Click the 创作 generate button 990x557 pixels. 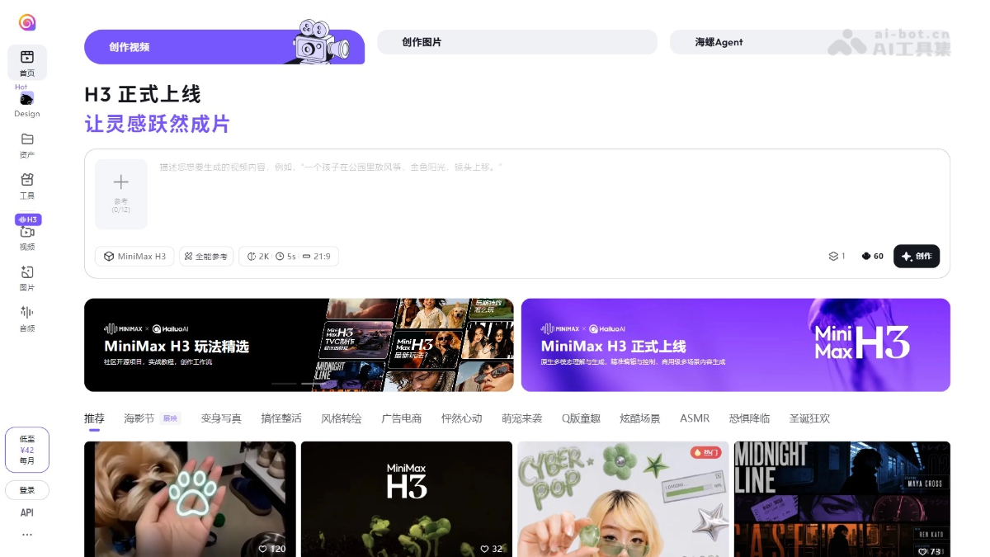[x=917, y=257]
